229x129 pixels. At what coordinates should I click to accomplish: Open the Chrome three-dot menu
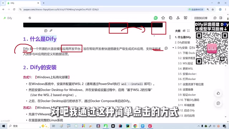[226, 9]
